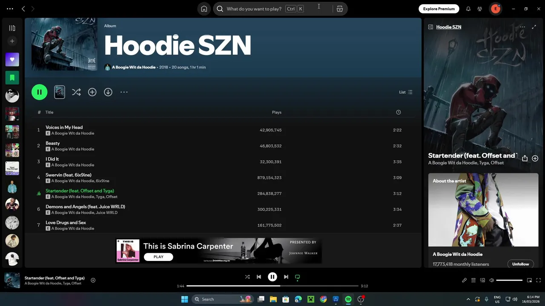Screen dimensions: 545x306
Task: Select the track I Did It
Action: coord(52,159)
